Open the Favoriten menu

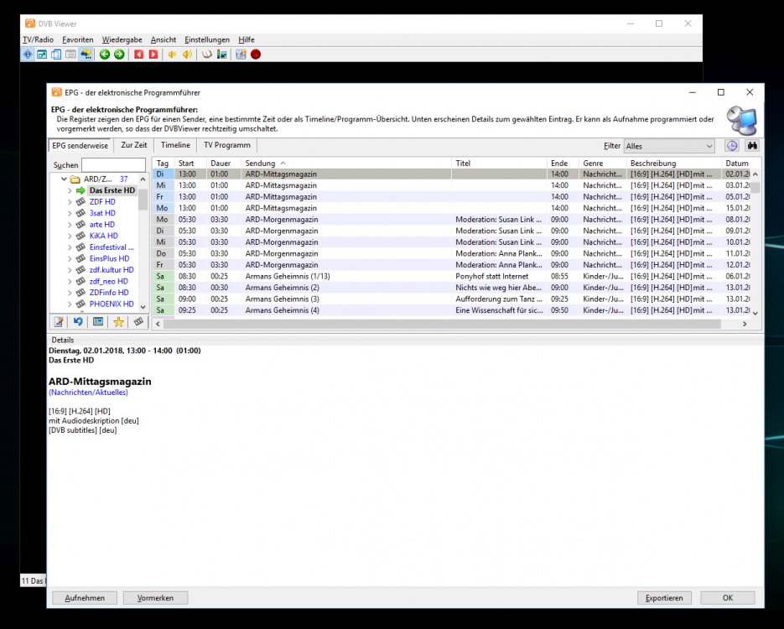pyautogui.click(x=77, y=39)
